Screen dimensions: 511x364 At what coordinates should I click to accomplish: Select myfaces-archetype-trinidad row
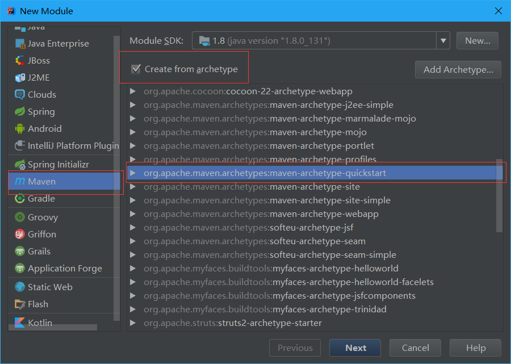(315, 309)
